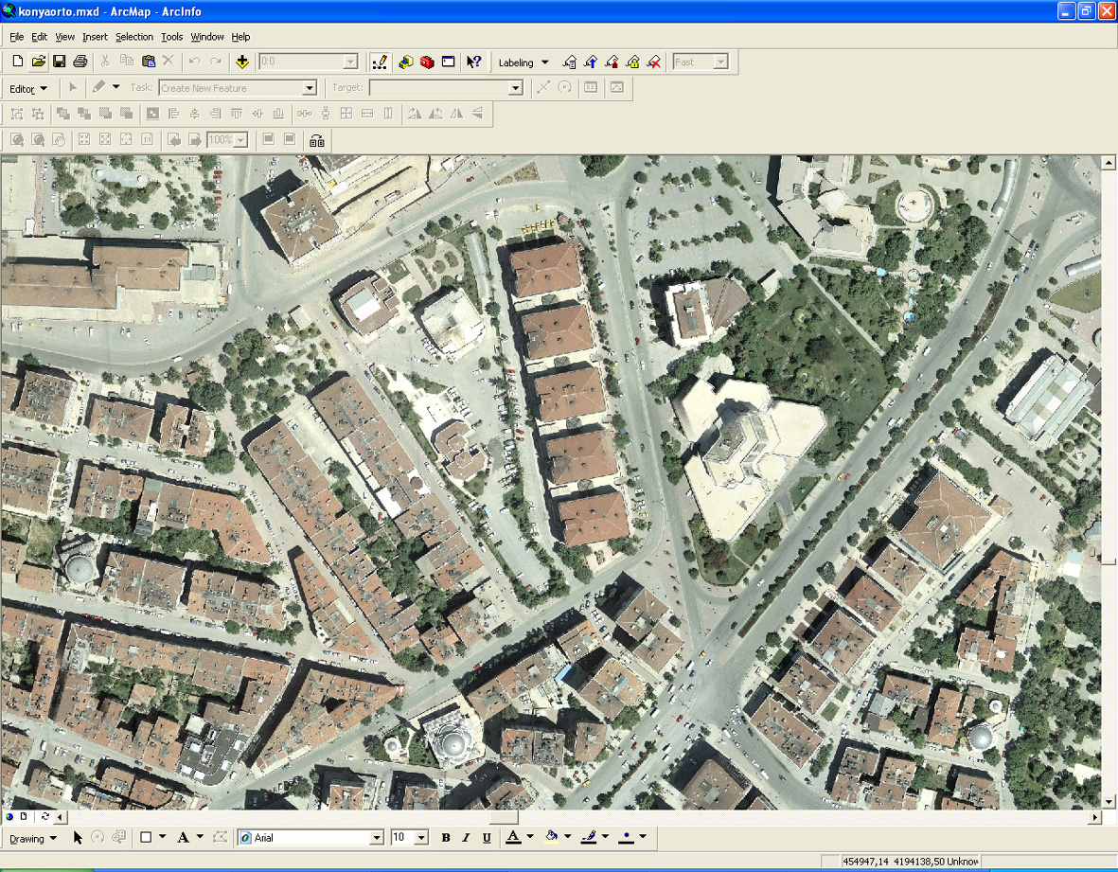Click the Editor menu button
Viewport: 1118px width, 872px height.
[x=27, y=88]
